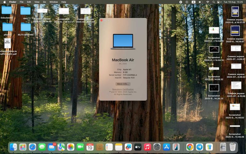Close the About This Mac window
This screenshot has width=246, height=154.
101,20
